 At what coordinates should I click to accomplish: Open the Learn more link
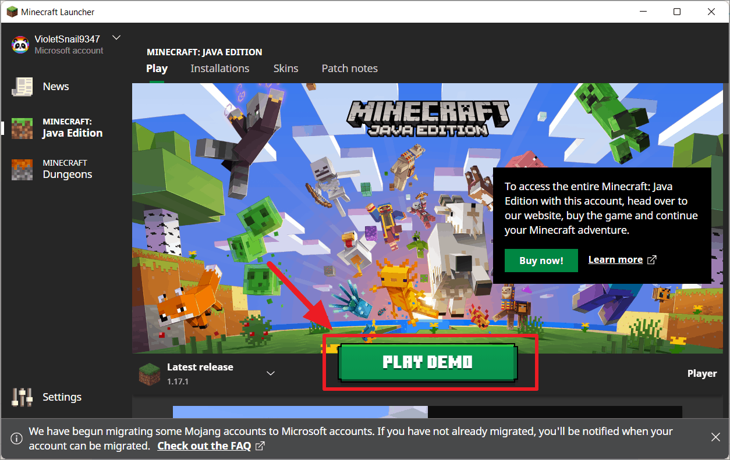point(615,260)
